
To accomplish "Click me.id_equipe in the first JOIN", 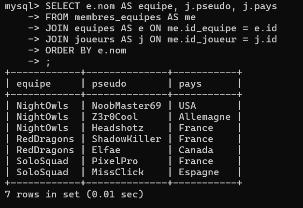I will 202,29.
